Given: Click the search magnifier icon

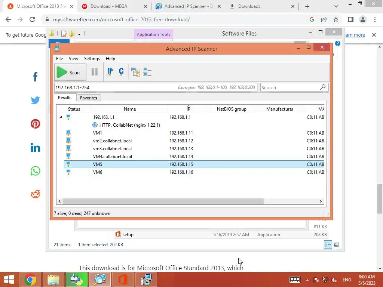Looking at the screenshot, I should [323, 87].
